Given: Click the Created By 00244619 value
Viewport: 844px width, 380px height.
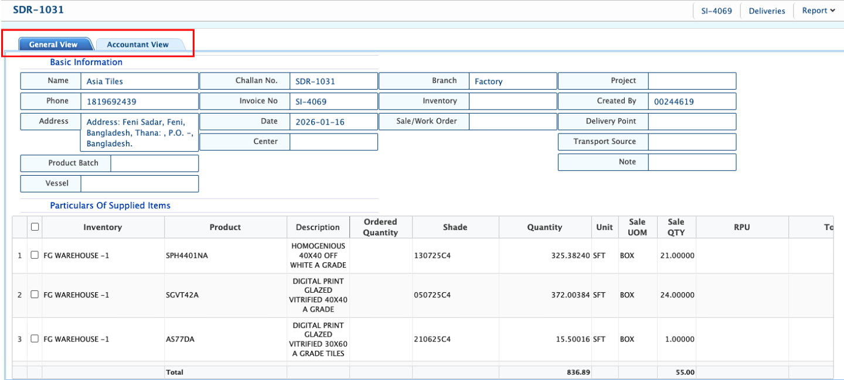Looking at the screenshot, I should tap(674, 101).
